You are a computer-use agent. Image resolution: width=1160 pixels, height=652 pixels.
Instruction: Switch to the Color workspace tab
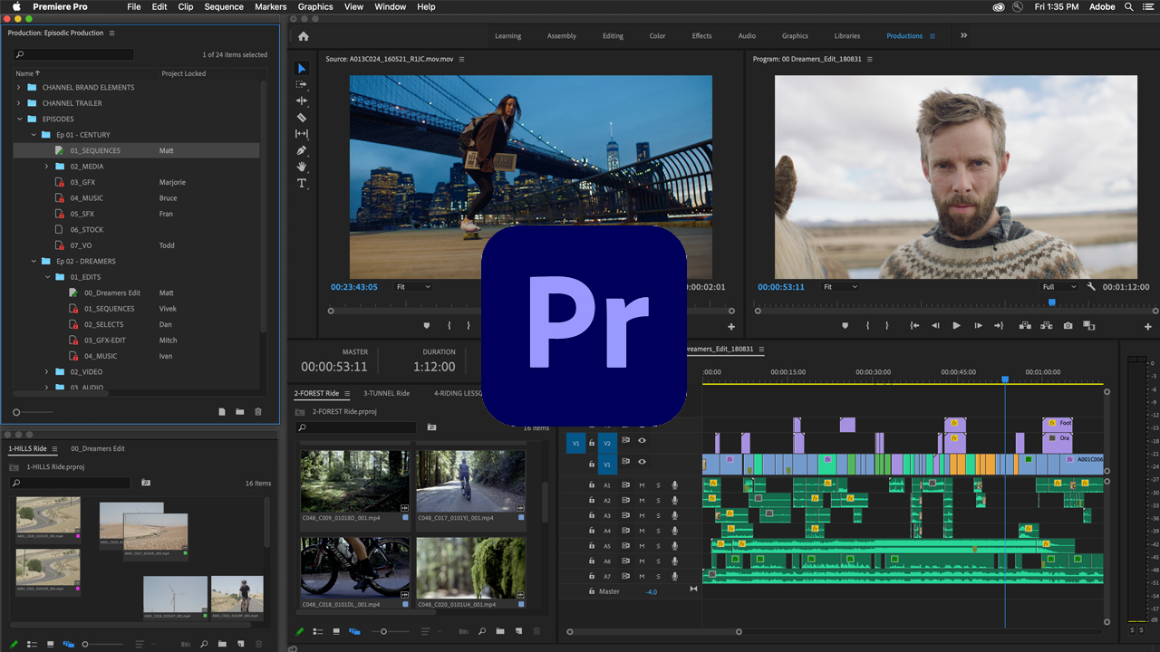pyautogui.click(x=657, y=36)
